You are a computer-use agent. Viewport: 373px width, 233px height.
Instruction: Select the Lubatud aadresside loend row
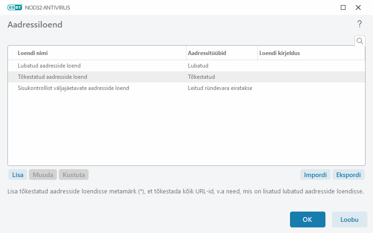coord(186,66)
